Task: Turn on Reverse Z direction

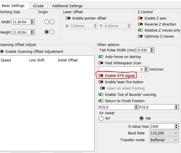Action: 140,24
